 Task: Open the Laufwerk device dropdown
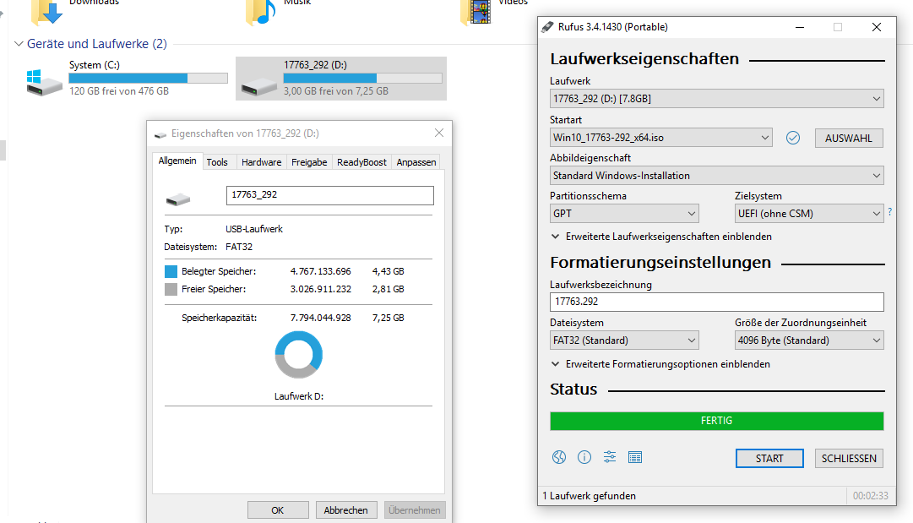(x=717, y=98)
